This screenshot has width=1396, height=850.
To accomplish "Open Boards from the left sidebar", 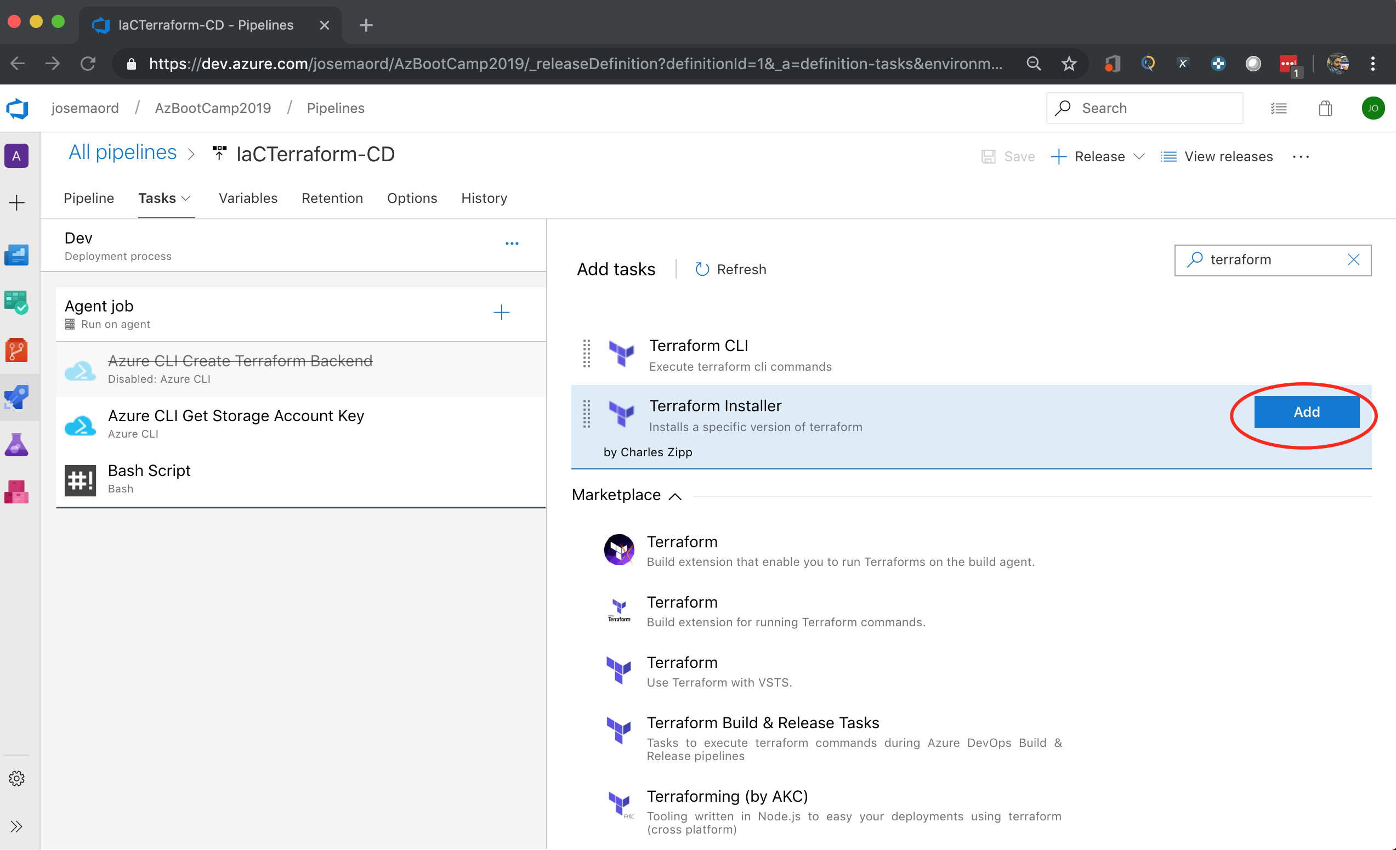I will tap(16, 303).
